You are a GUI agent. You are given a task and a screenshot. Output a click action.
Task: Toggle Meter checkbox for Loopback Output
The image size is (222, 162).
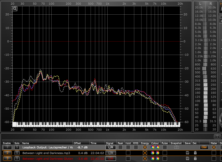214,147
